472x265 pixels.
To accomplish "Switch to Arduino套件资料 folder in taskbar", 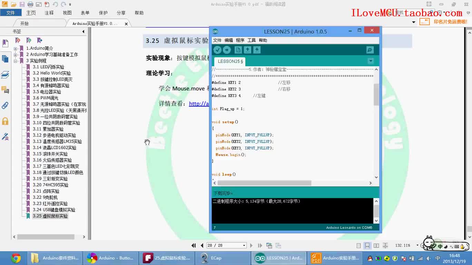I will click(x=55, y=258).
